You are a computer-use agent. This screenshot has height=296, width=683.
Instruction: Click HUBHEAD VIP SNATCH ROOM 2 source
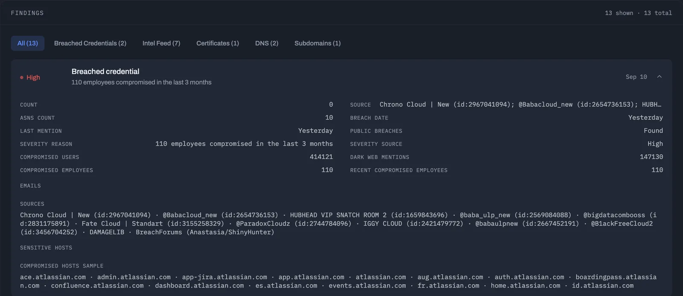pyautogui.click(x=369, y=215)
